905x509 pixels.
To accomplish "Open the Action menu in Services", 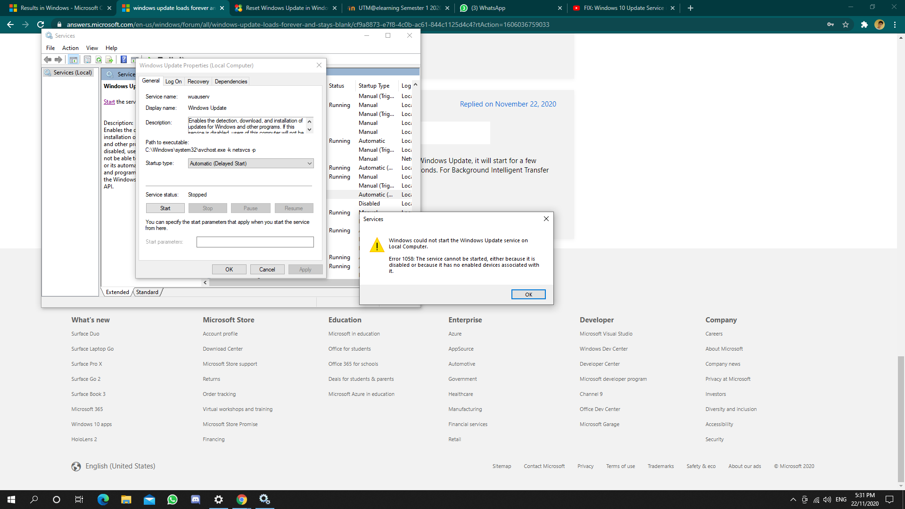I will [70, 48].
